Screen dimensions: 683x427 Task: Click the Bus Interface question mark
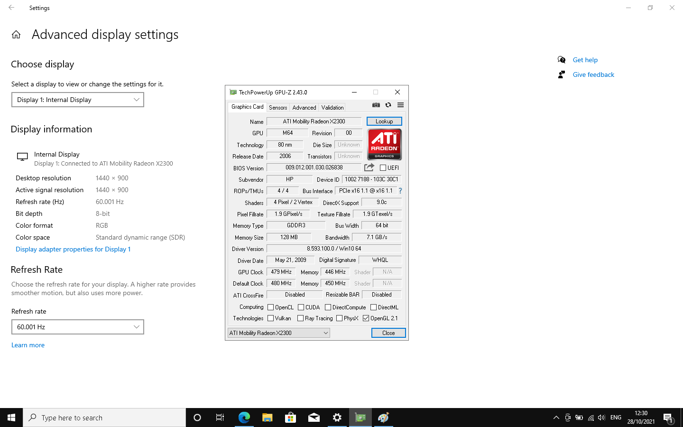pos(400,191)
